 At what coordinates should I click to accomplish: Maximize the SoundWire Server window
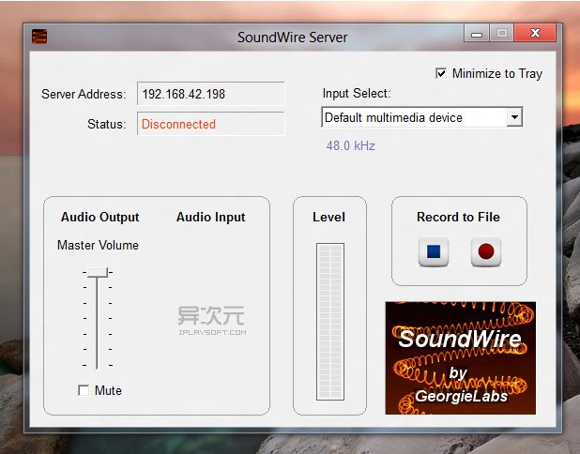click(x=502, y=35)
